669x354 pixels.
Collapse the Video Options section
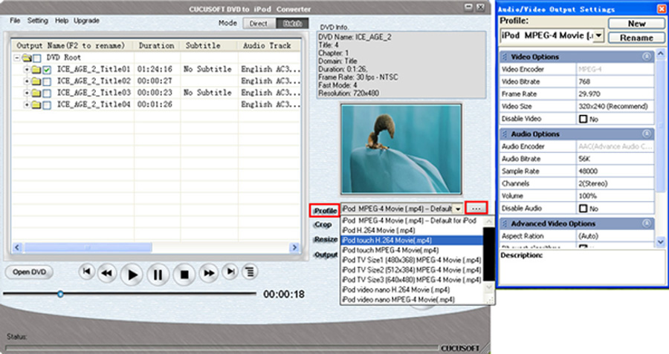[x=647, y=56]
